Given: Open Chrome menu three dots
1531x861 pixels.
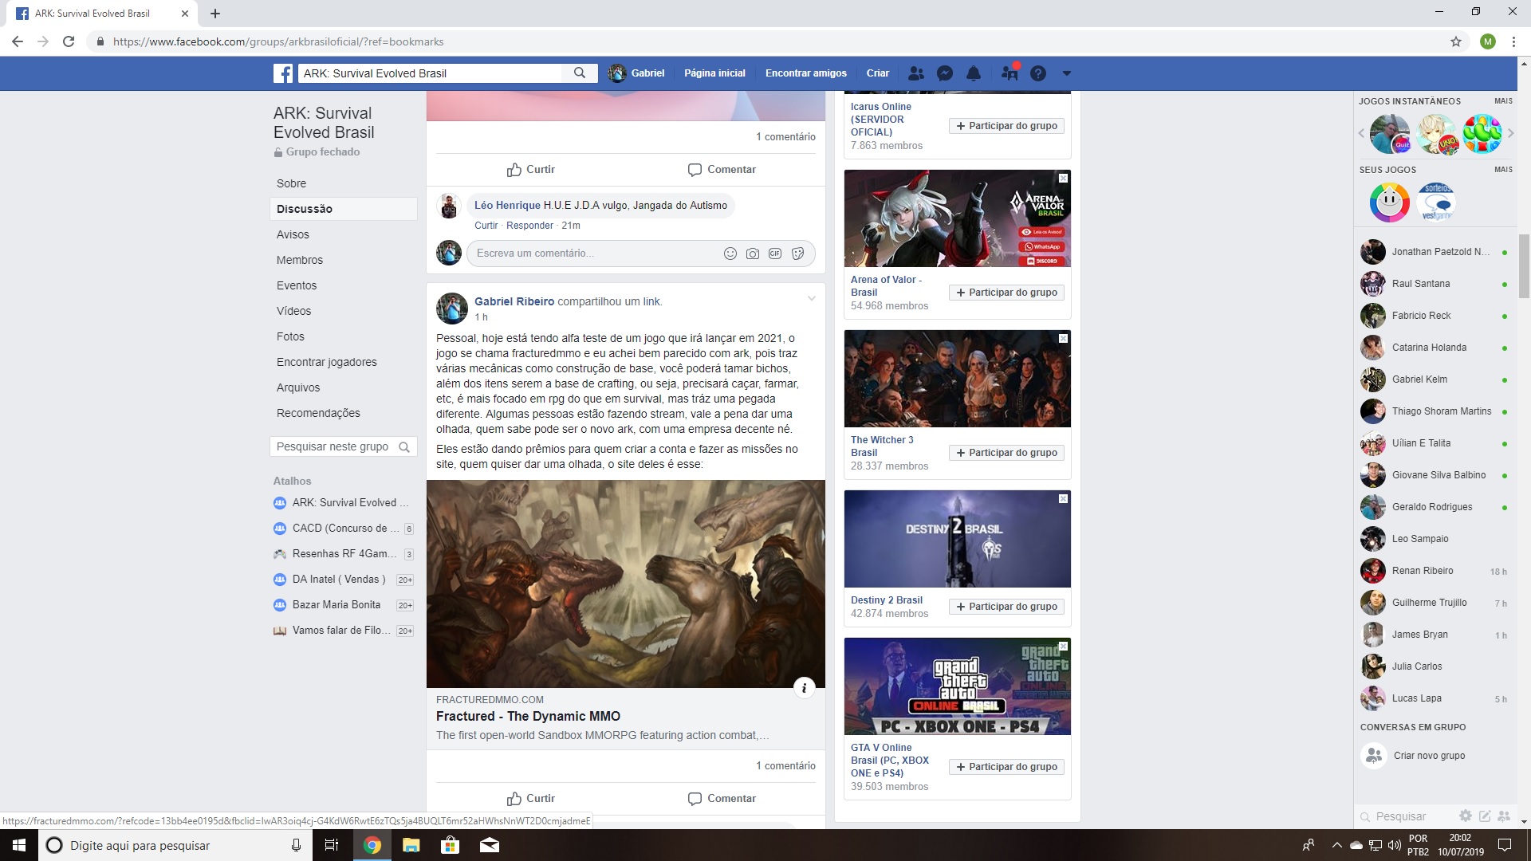Looking at the screenshot, I should 1513,41.
